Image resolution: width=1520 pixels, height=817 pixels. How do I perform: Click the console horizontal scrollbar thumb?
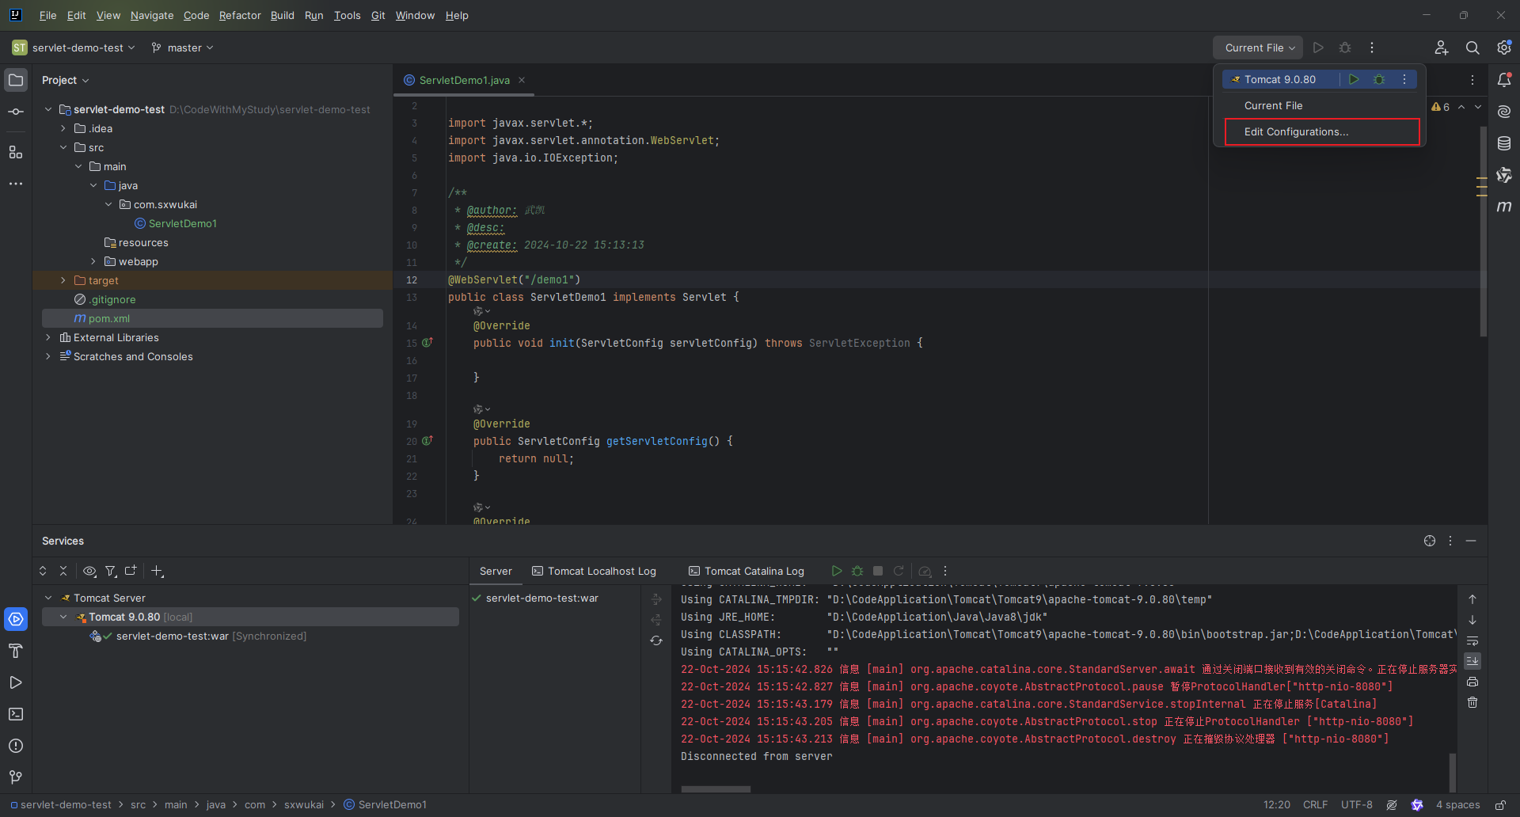716,789
